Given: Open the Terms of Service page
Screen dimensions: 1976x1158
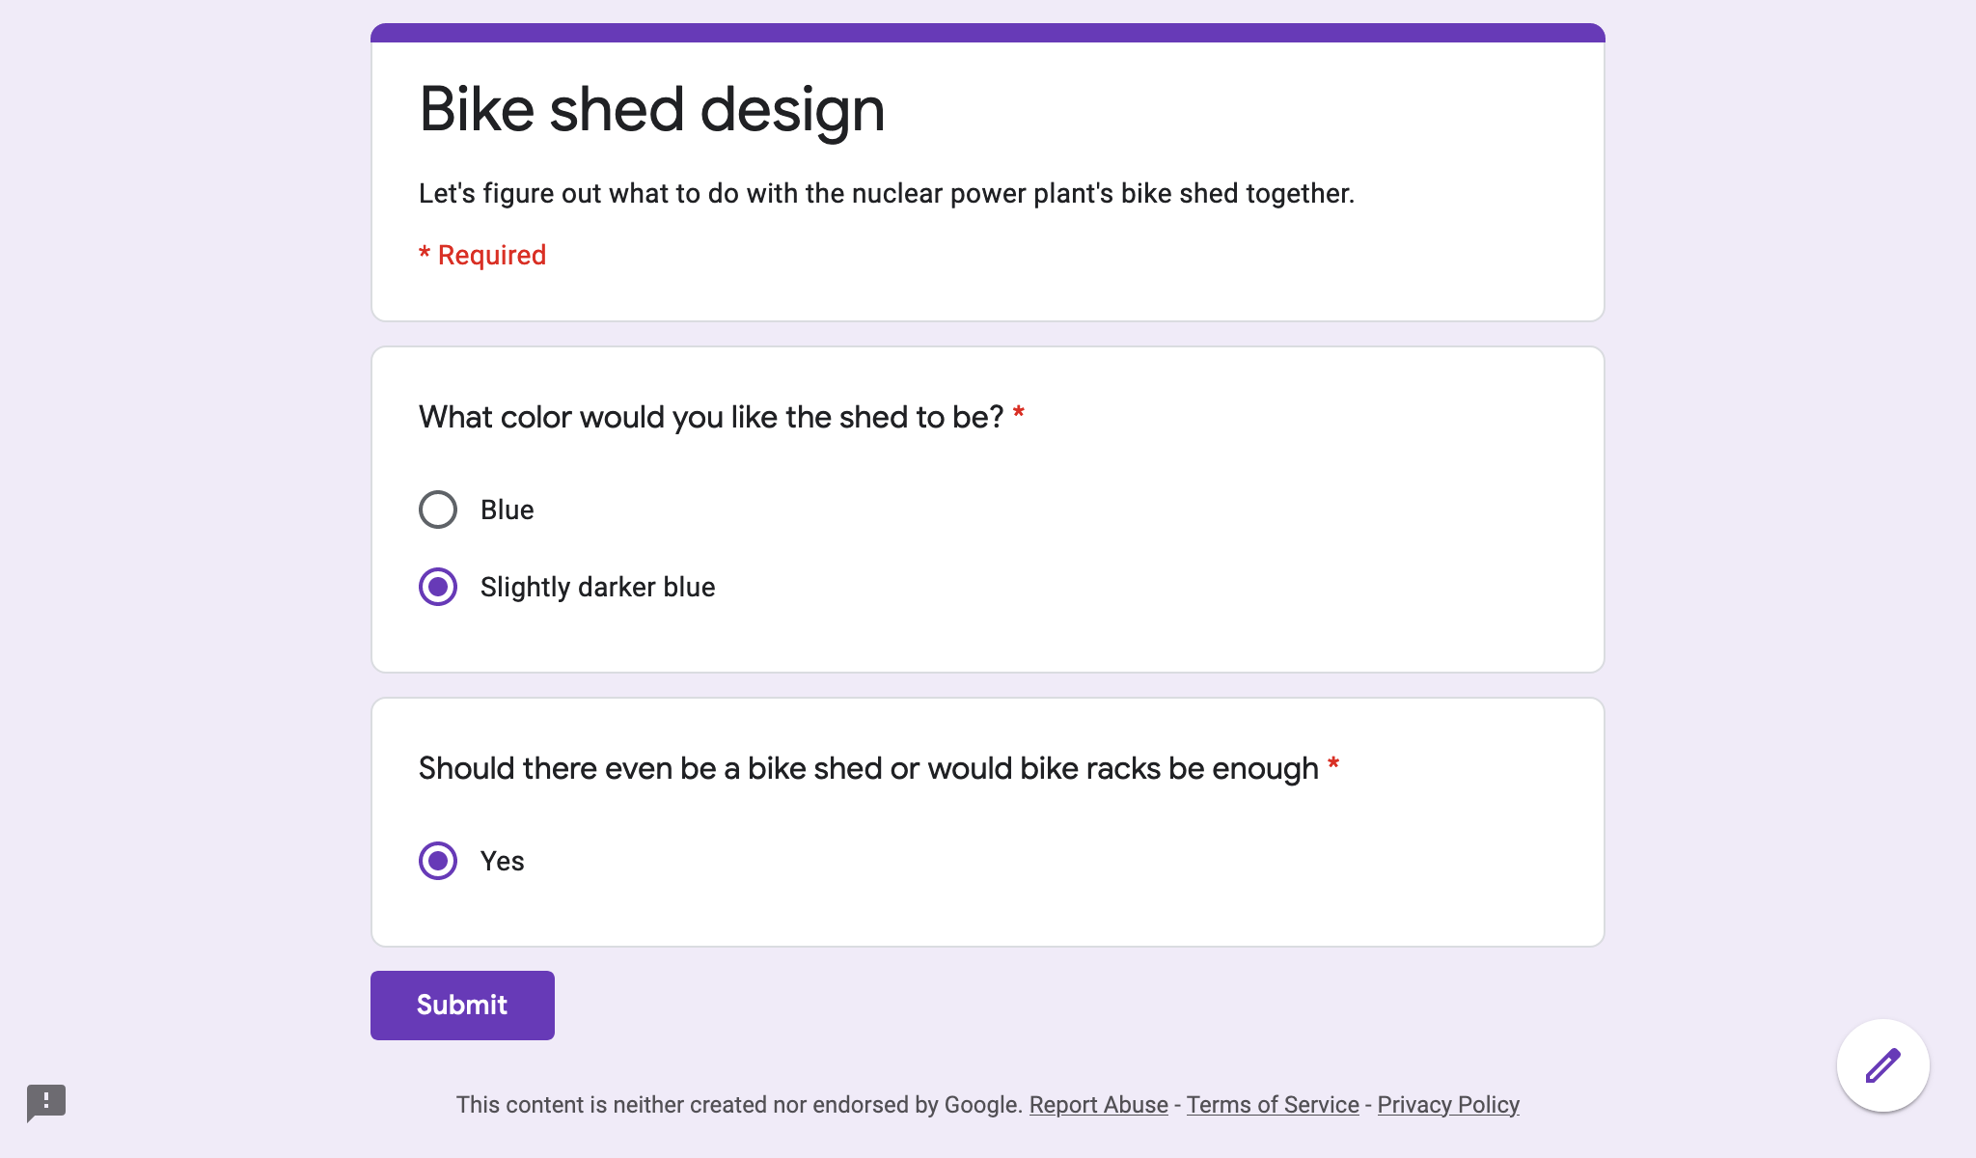Looking at the screenshot, I should pos(1272,1104).
